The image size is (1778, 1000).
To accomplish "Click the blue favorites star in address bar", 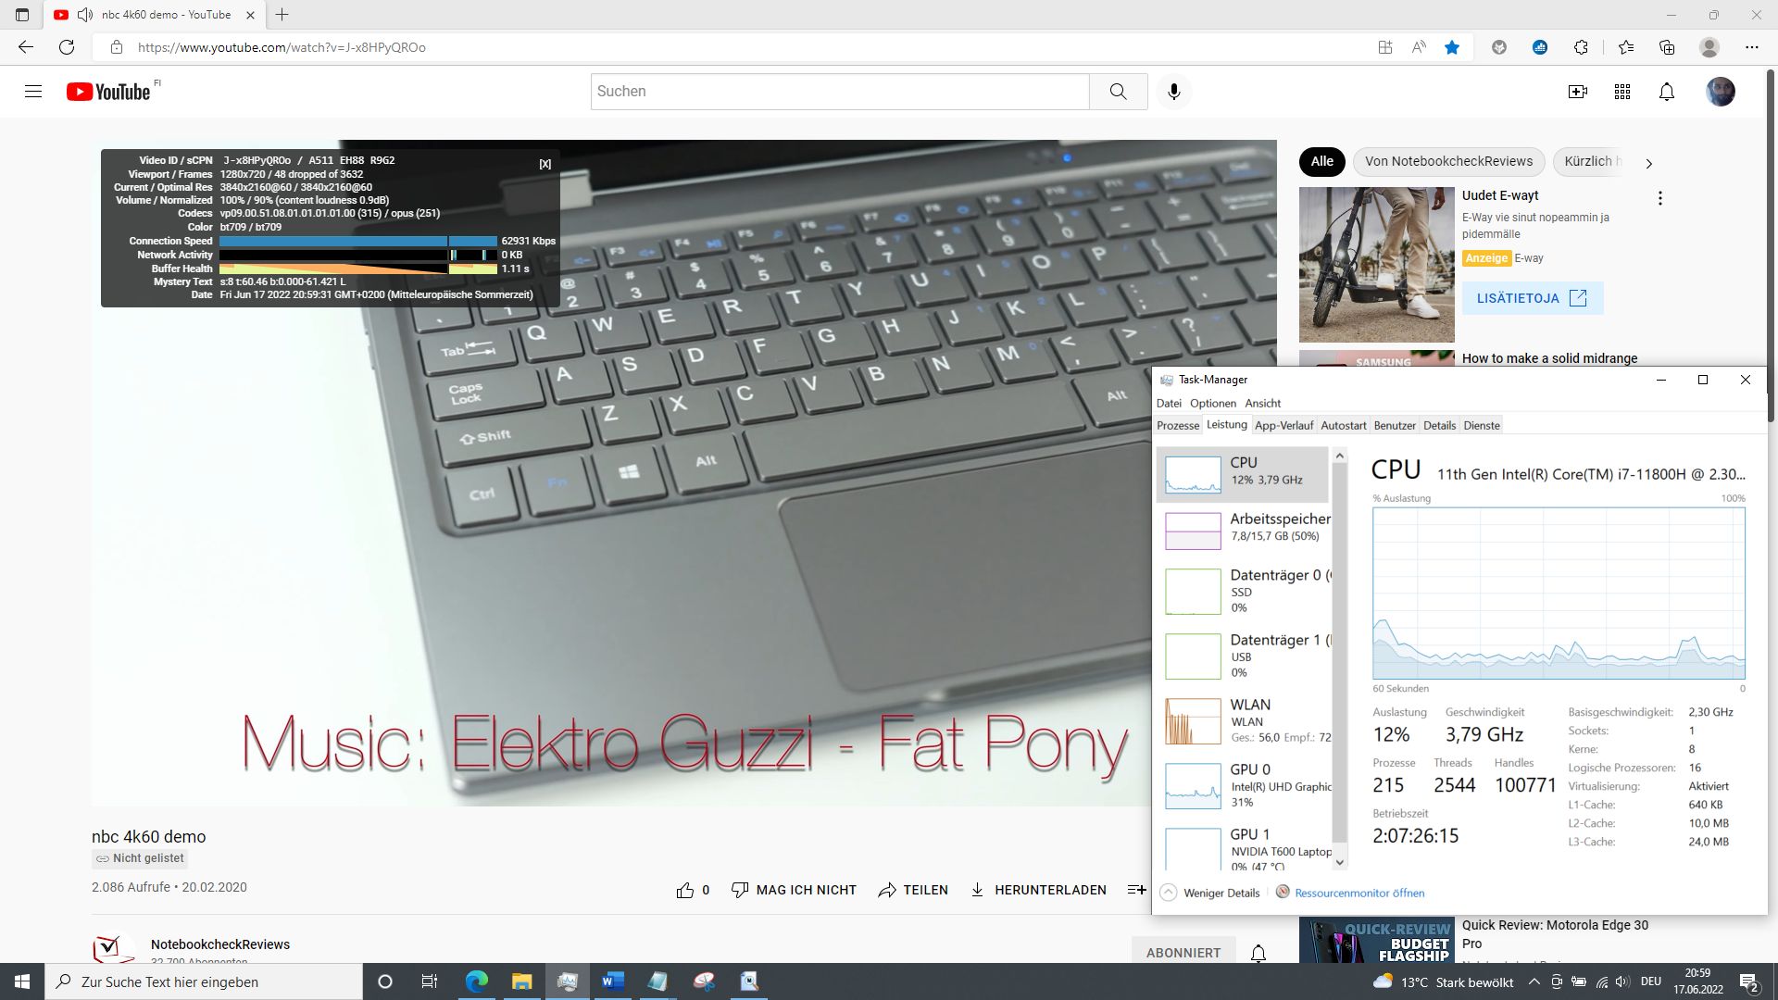I will [1452, 47].
